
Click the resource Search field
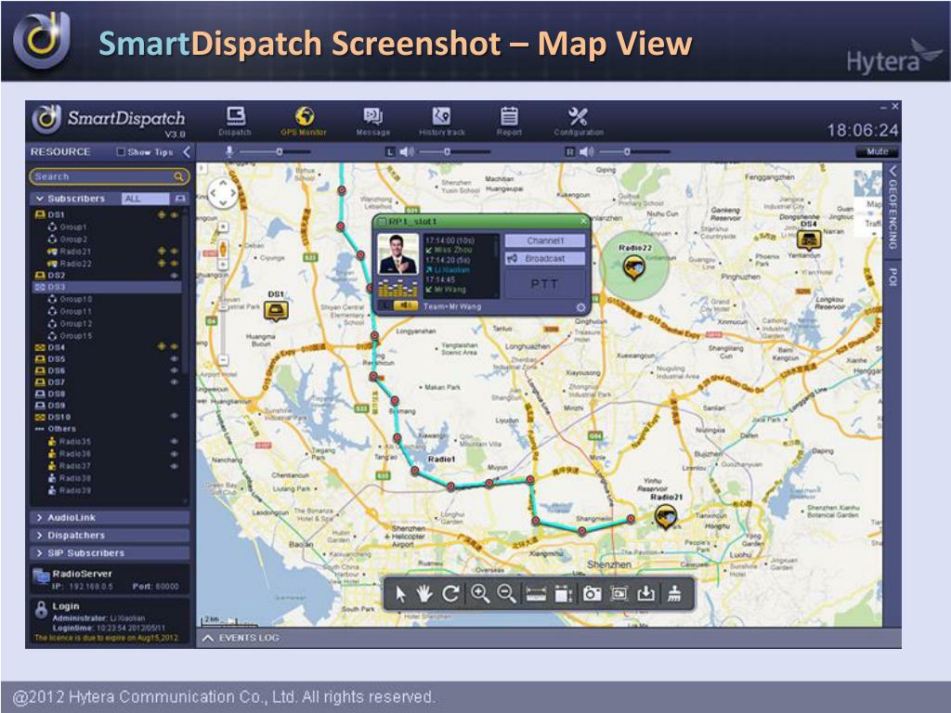coord(102,176)
